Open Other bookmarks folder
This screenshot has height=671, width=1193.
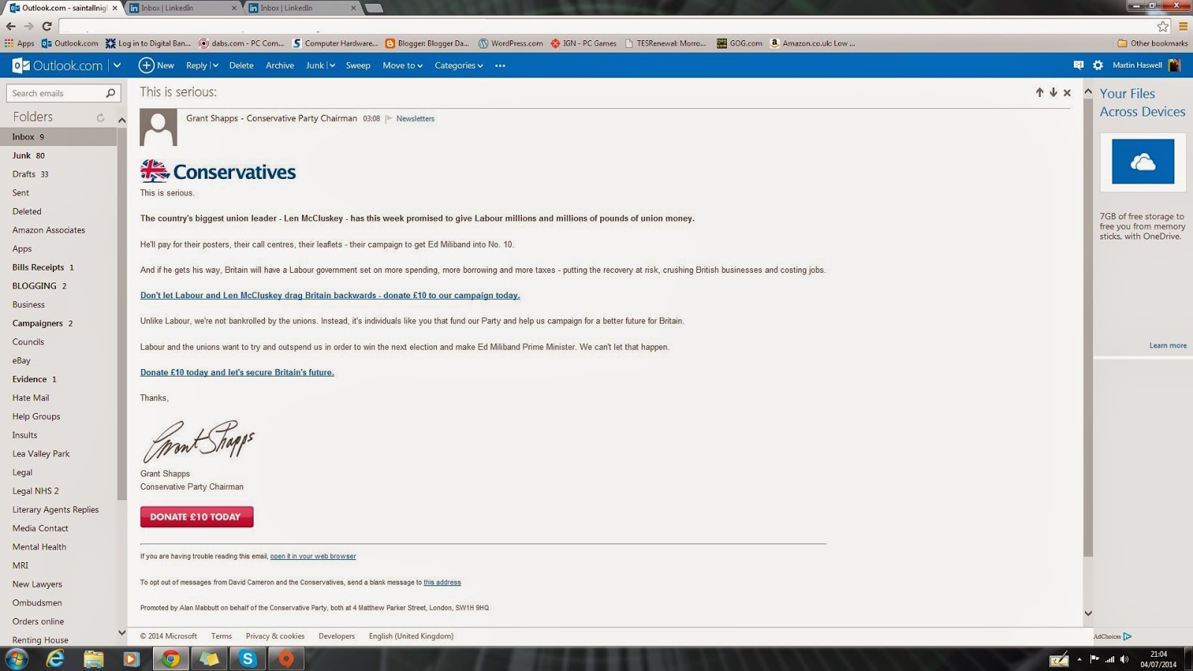pyautogui.click(x=1153, y=43)
